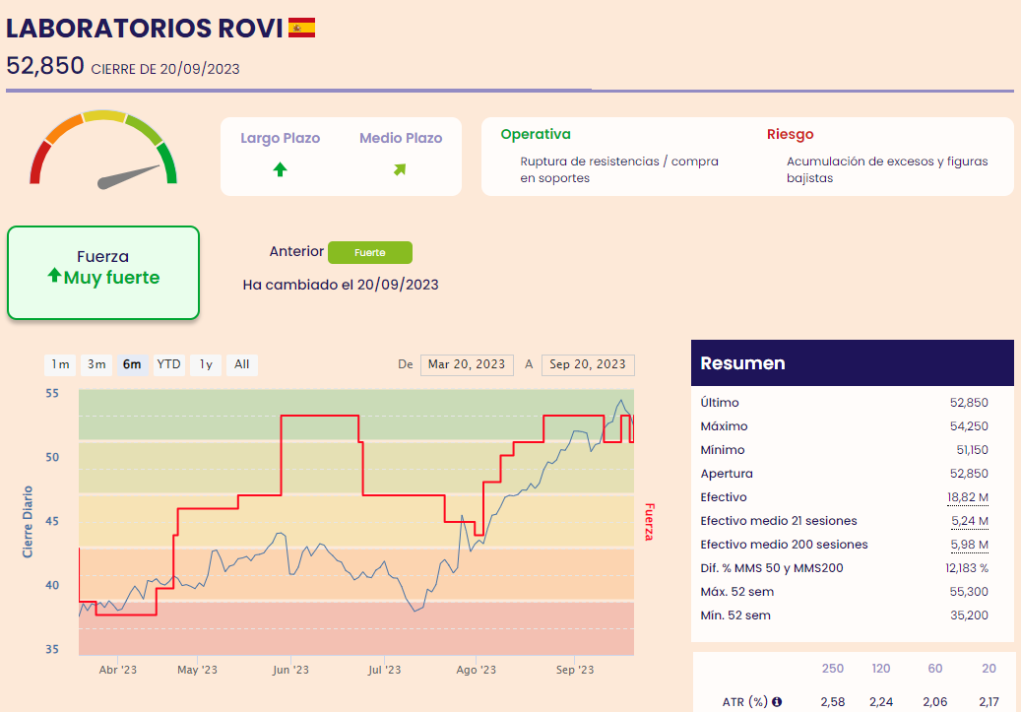Click the ATR value 2,17
Image resolution: width=1021 pixels, height=712 pixels.
click(x=989, y=701)
